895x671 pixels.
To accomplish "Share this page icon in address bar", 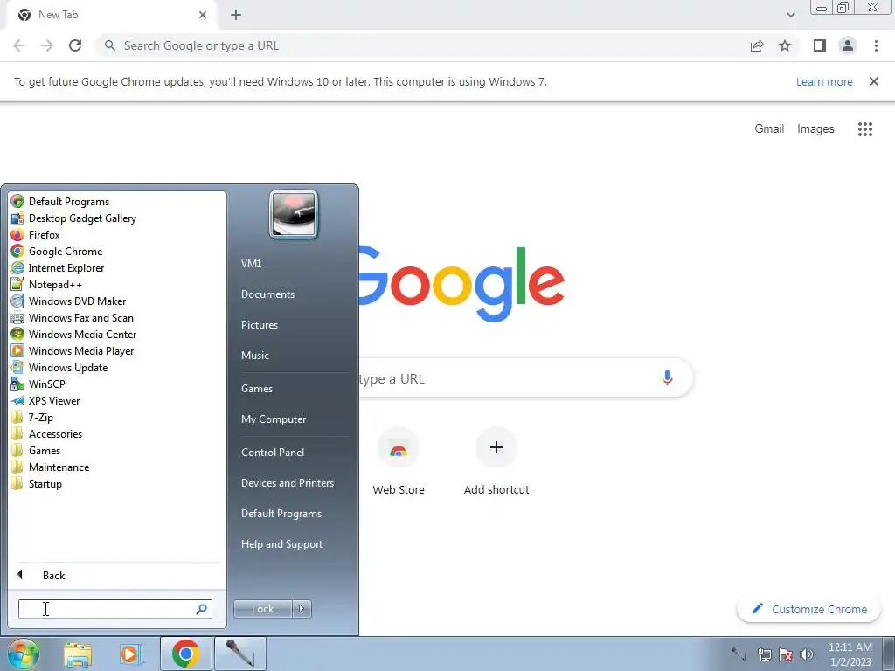I will (x=757, y=45).
